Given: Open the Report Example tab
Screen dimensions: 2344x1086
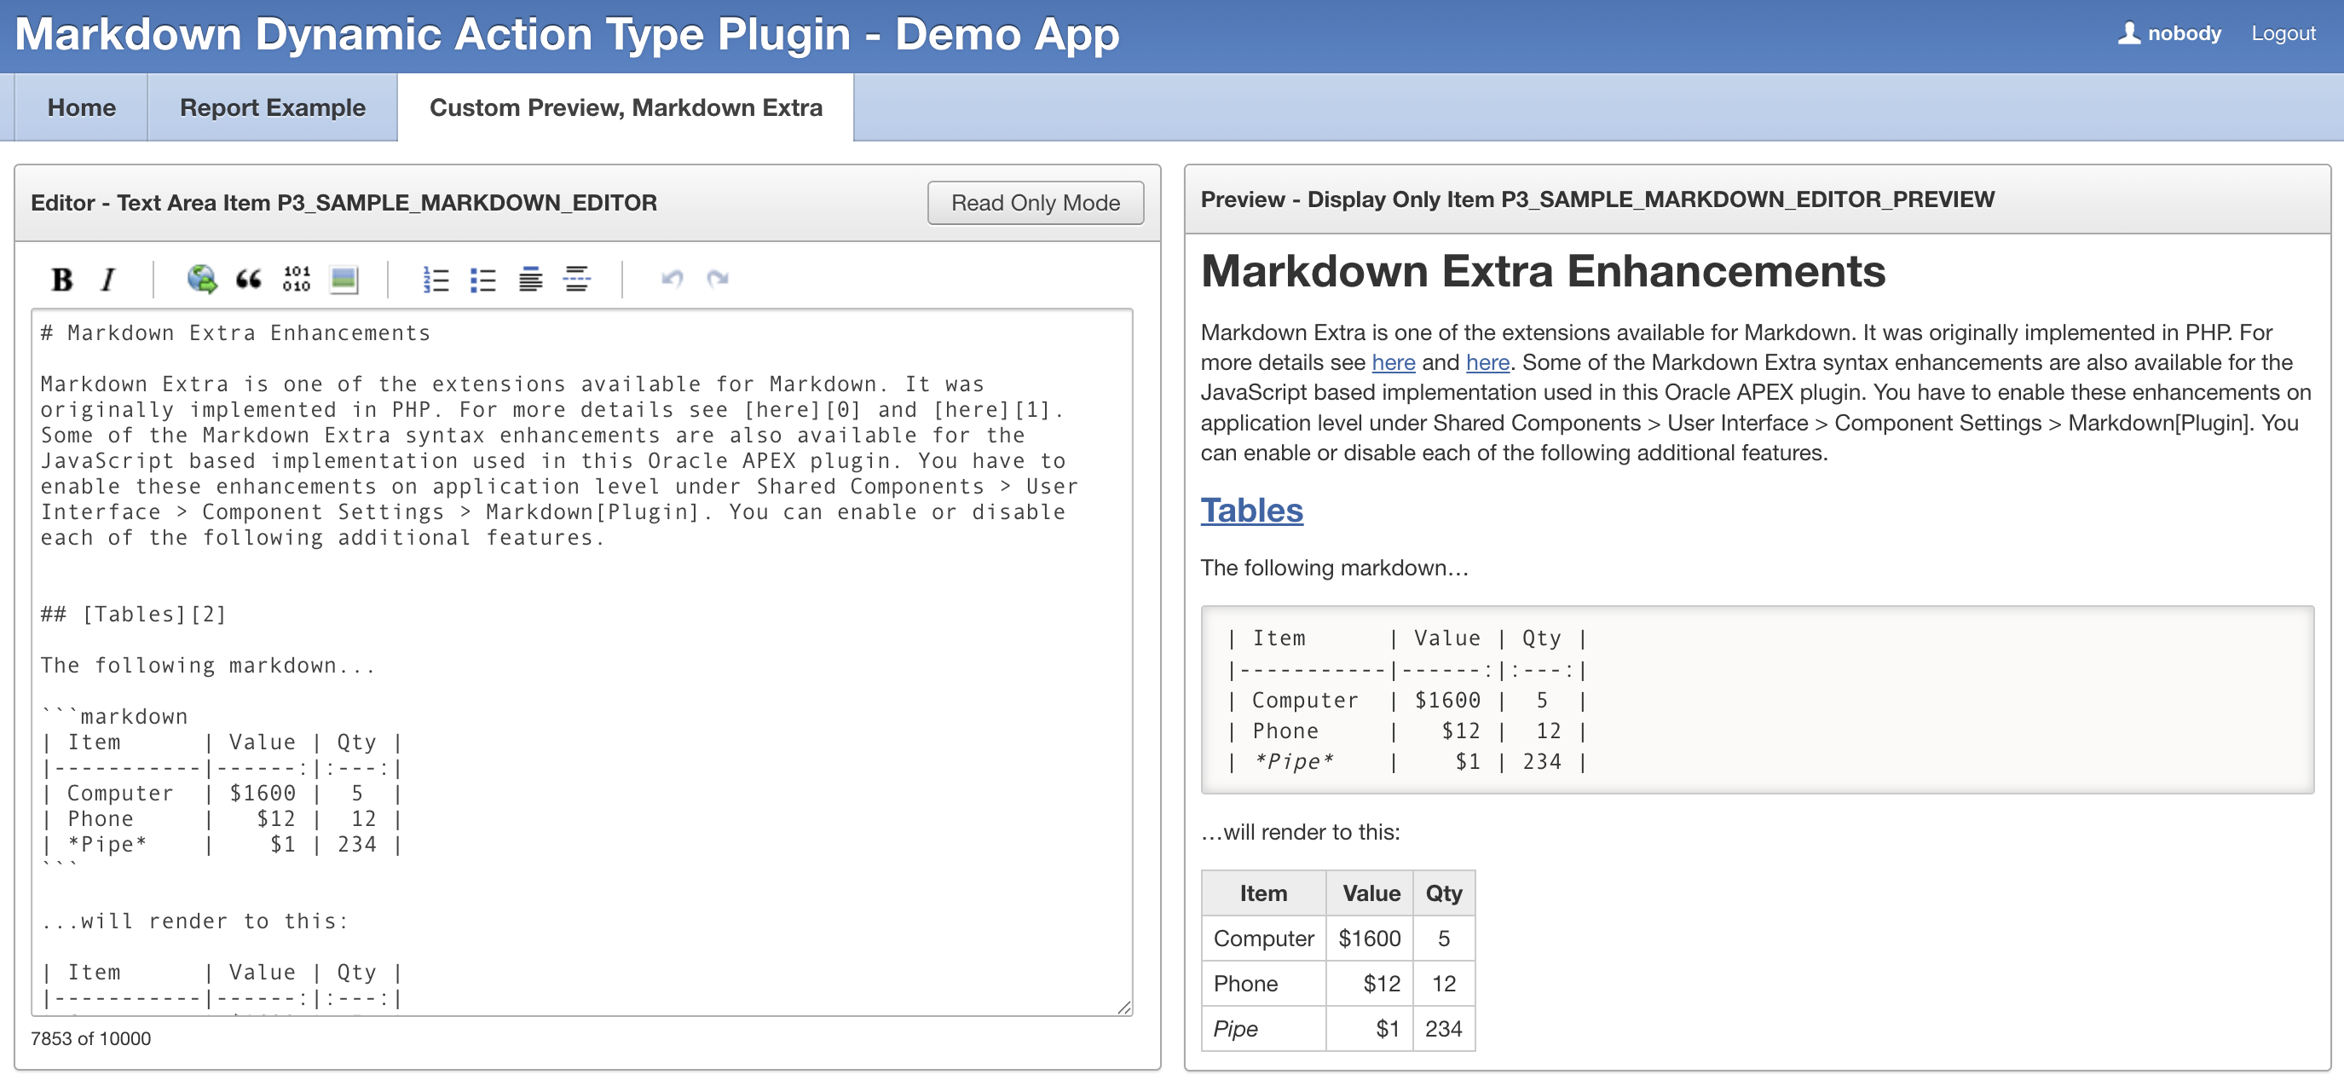Looking at the screenshot, I should click(272, 107).
